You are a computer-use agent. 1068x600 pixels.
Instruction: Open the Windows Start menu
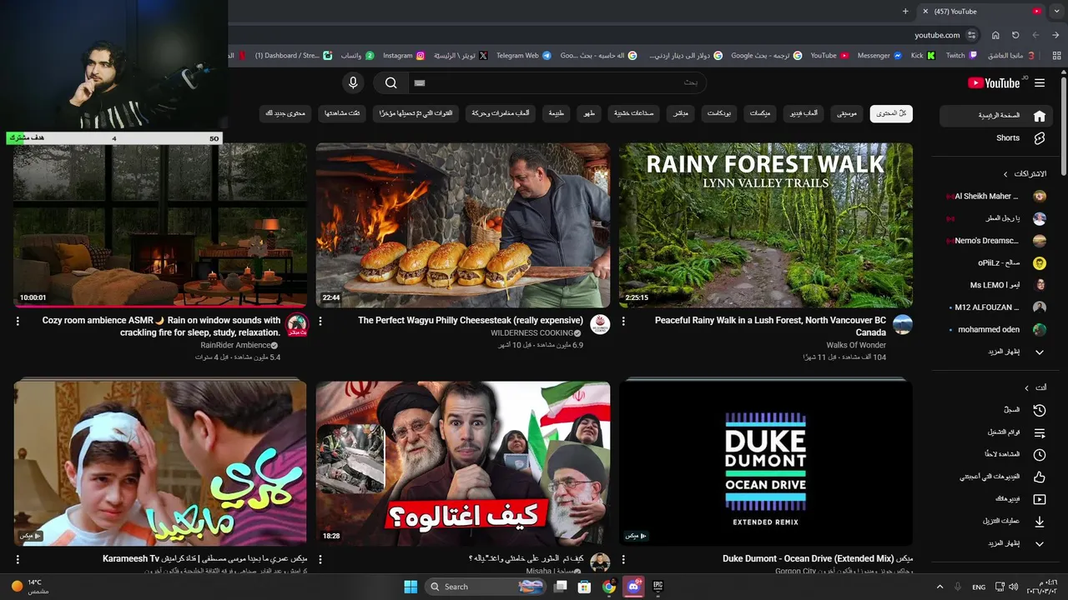point(411,587)
